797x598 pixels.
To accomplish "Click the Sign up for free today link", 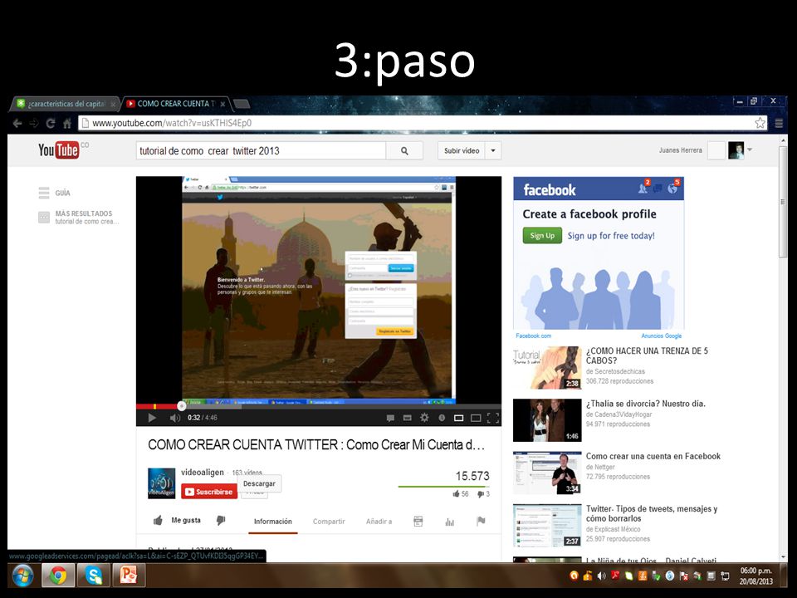I will click(611, 235).
